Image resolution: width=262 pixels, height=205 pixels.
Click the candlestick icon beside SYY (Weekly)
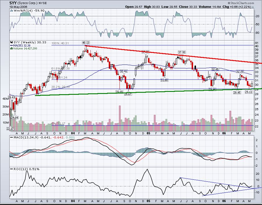coord(12,42)
